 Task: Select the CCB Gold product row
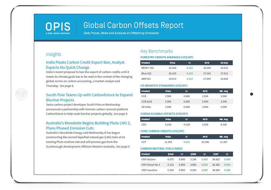point(186,102)
